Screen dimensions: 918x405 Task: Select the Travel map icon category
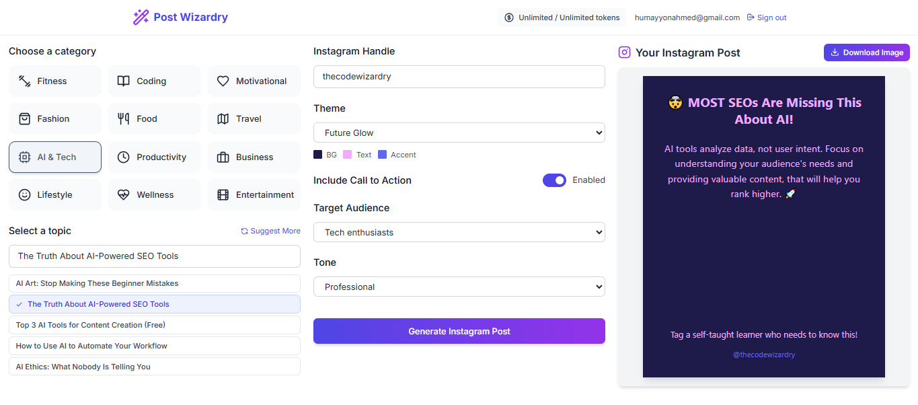point(223,119)
